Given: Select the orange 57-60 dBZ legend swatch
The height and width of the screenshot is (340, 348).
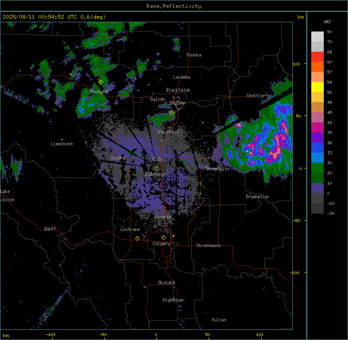Looking at the screenshot, I should (317, 67).
